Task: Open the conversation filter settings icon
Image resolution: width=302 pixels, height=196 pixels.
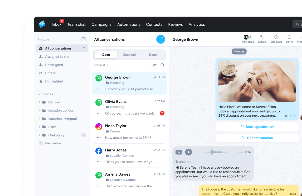Action: click(x=155, y=65)
